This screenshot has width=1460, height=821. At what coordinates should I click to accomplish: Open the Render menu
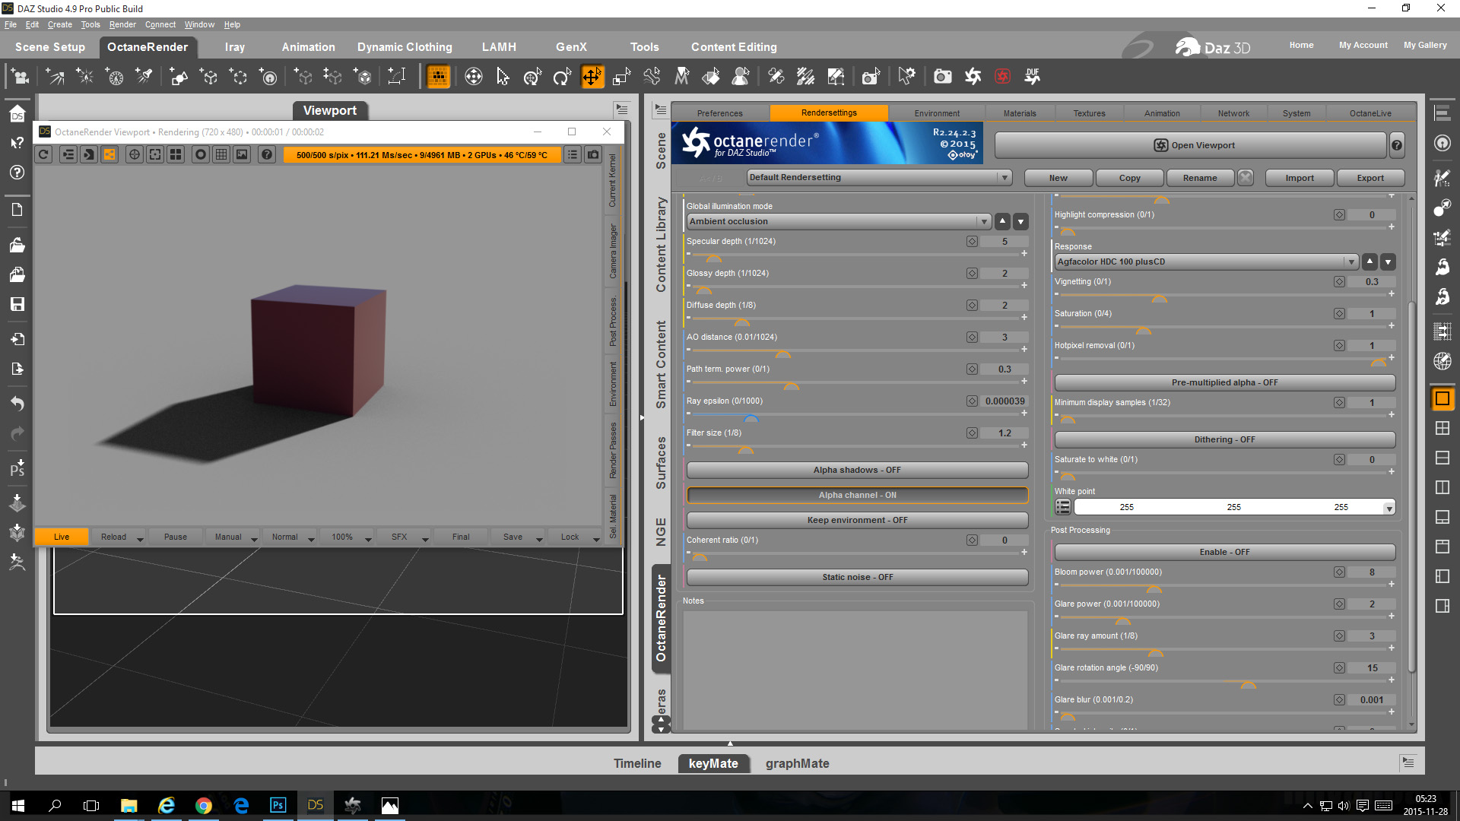pos(122,24)
